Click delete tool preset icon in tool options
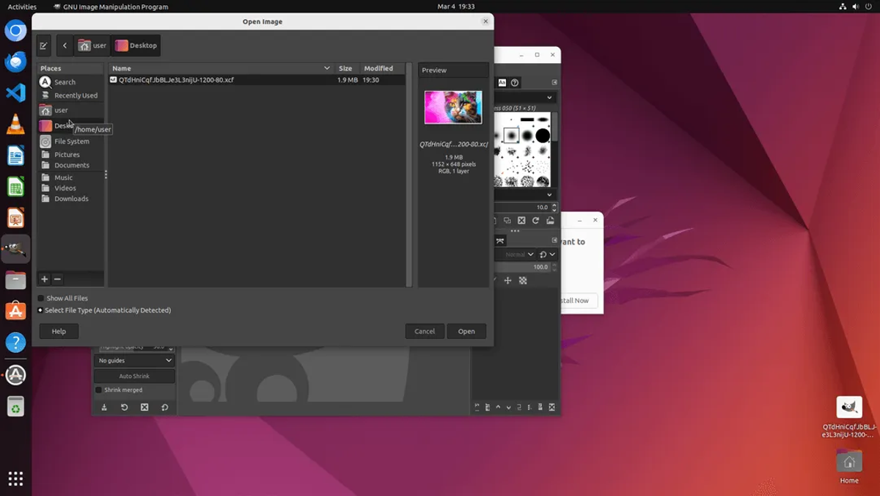The image size is (880, 496). [x=144, y=407]
